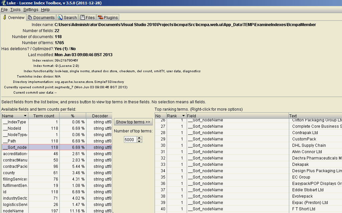The image size is (342, 213).
Task: Select the logisticsServi field row
Action: (57, 204)
